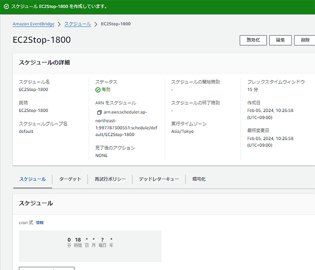This screenshot has height=270, width=315.
Task: Click the EC2Stop-1800 page title
Action: (x=42, y=40)
